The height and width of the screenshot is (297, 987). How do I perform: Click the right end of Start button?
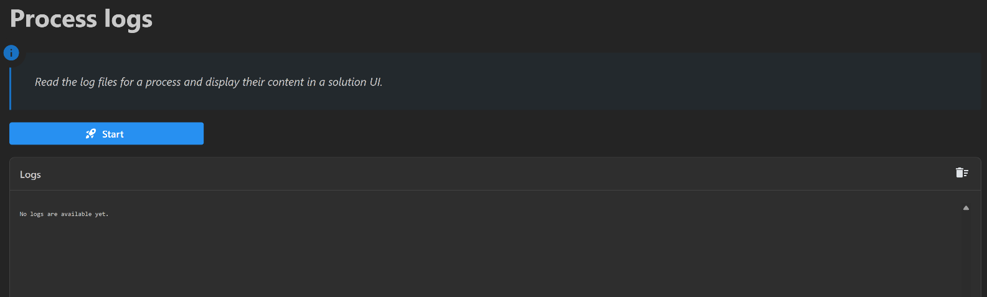[194, 134]
